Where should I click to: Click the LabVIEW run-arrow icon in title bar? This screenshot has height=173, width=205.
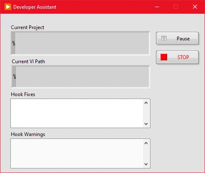[8, 7]
